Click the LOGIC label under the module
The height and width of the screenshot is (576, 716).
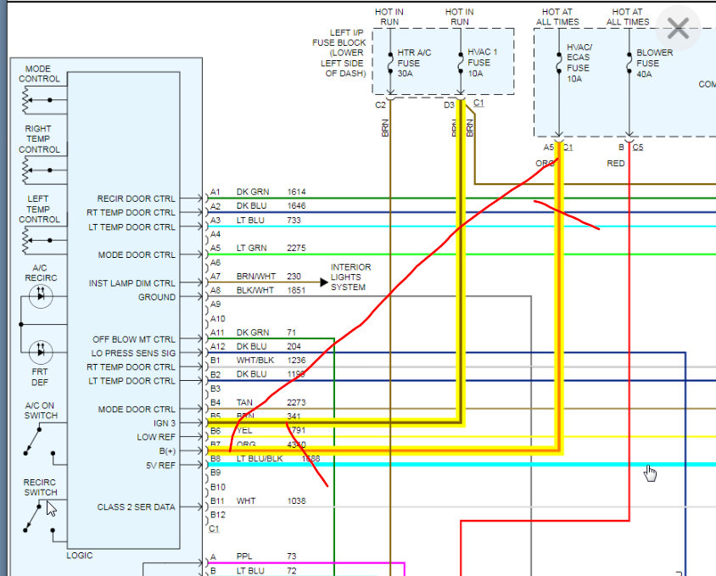[80, 556]
